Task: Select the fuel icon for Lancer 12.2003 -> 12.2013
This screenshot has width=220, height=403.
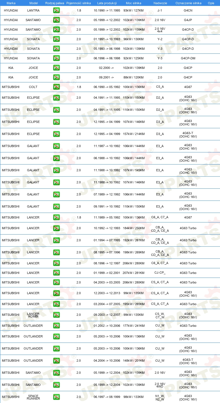Action: coord(56,293)
